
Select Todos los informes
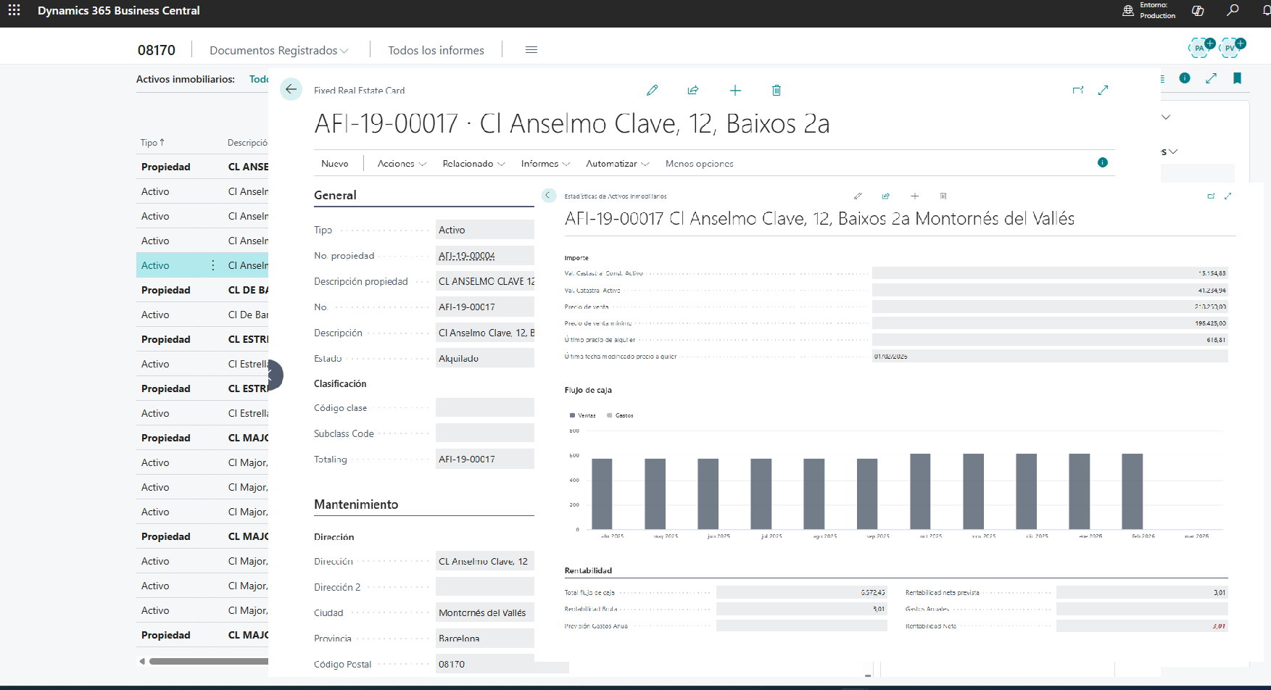point(436,50)
